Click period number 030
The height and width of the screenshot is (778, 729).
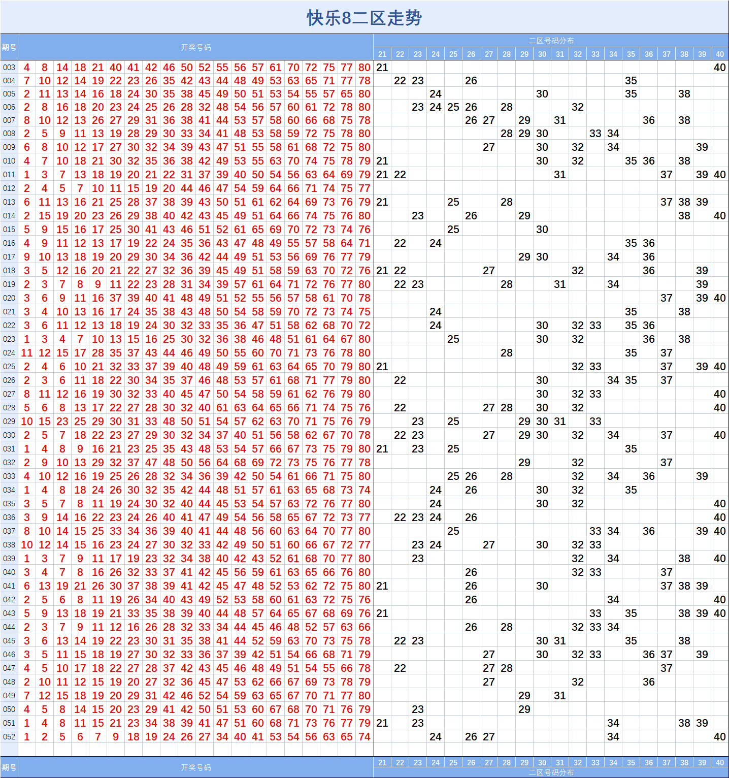click(9, 435)
